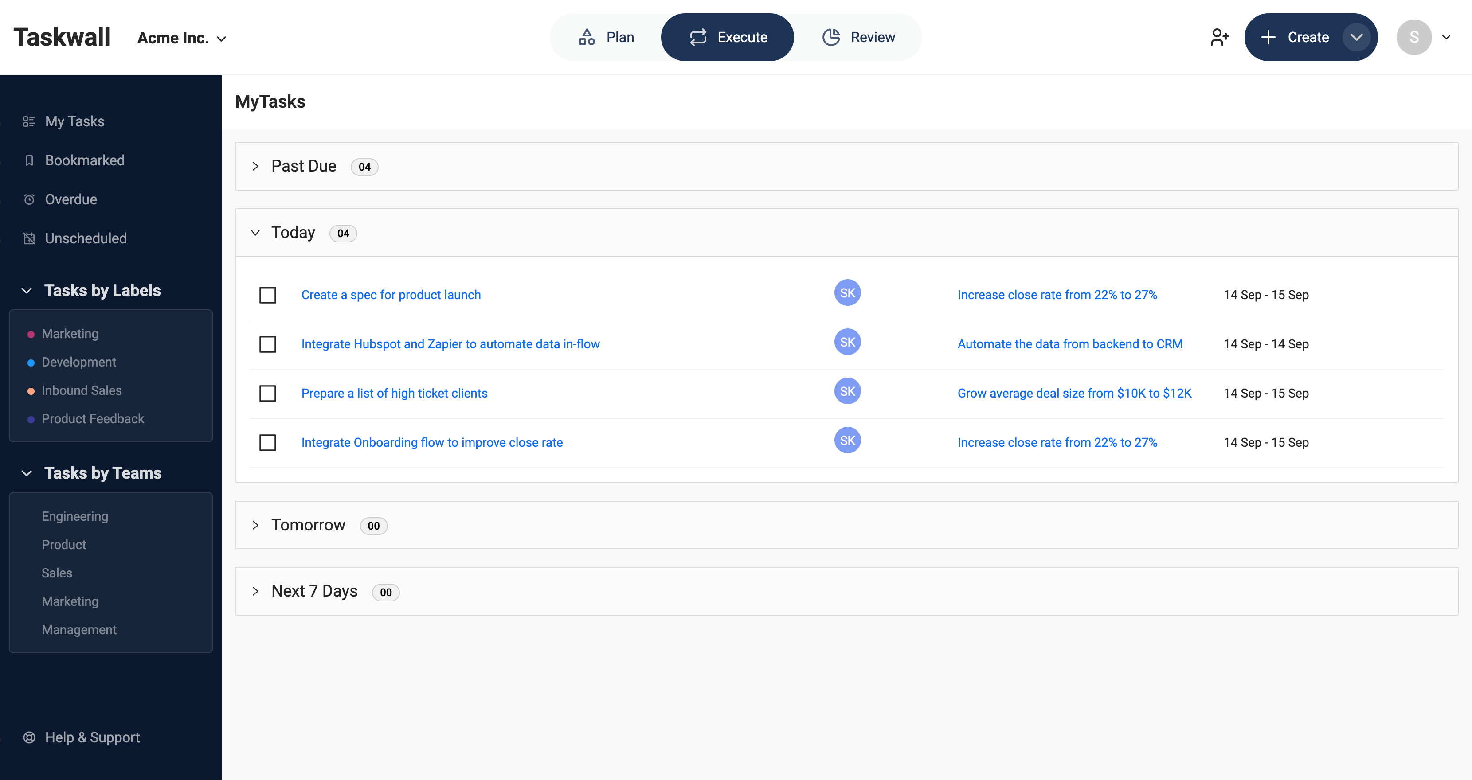Click the SK assignee avatar on Onboarding task

847,440
